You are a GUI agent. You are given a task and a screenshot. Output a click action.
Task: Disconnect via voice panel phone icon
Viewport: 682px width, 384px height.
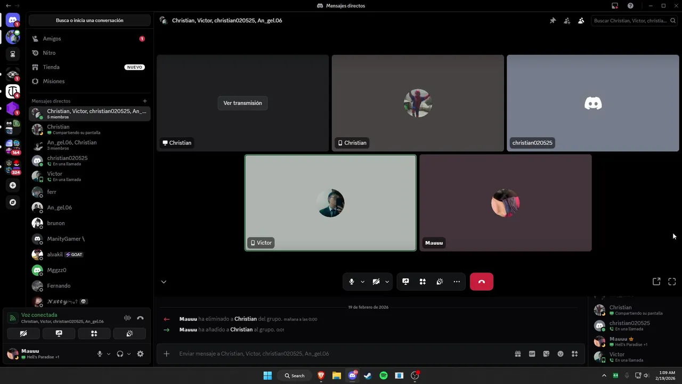coord(140,318)
